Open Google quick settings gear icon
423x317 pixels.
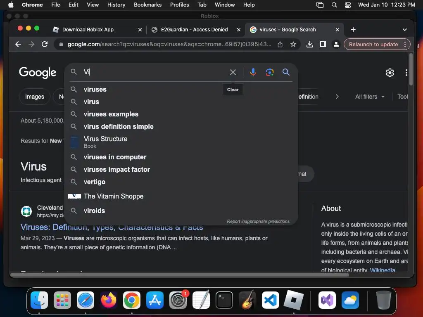pyautogui.click(x=390, y=73)
